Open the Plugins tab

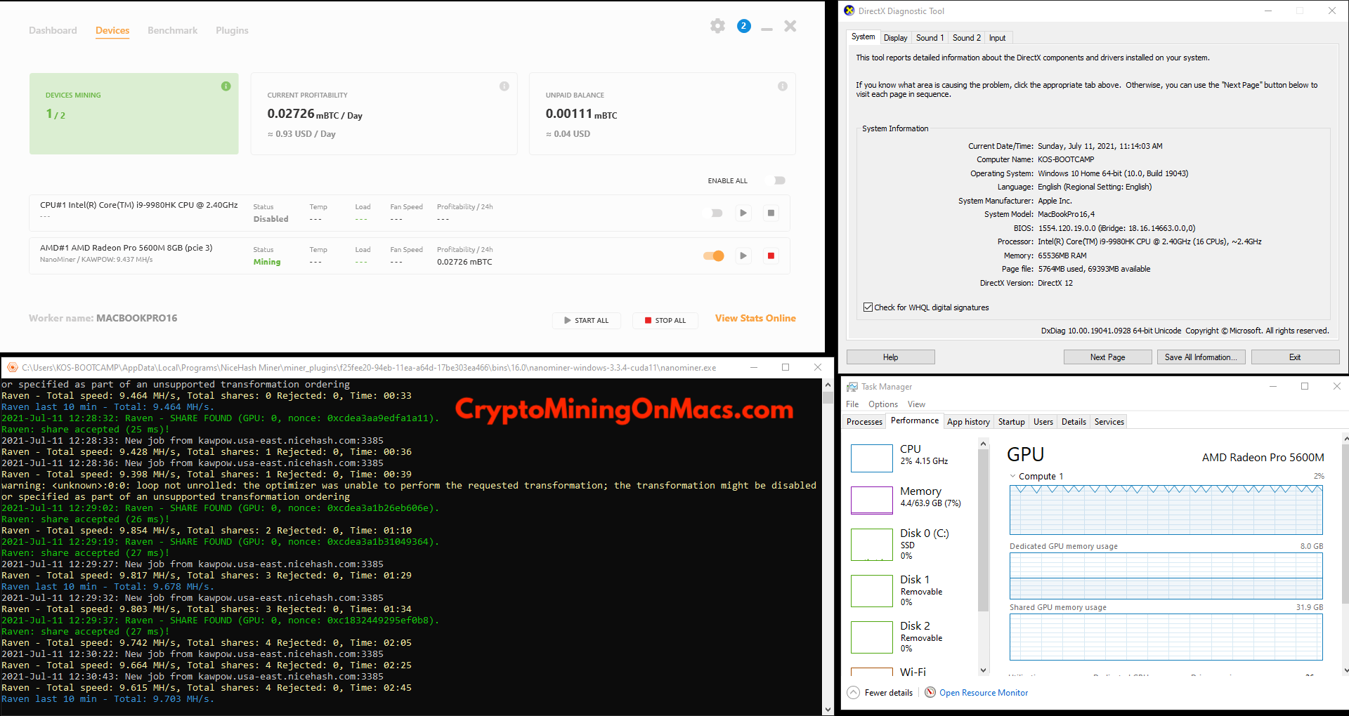click(232, 30)
